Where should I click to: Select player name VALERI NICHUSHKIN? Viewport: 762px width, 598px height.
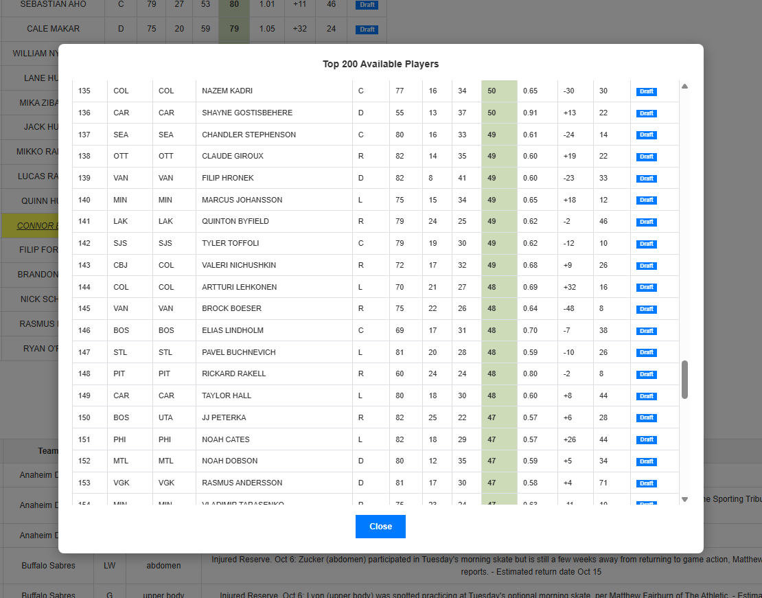coord(239,265)
